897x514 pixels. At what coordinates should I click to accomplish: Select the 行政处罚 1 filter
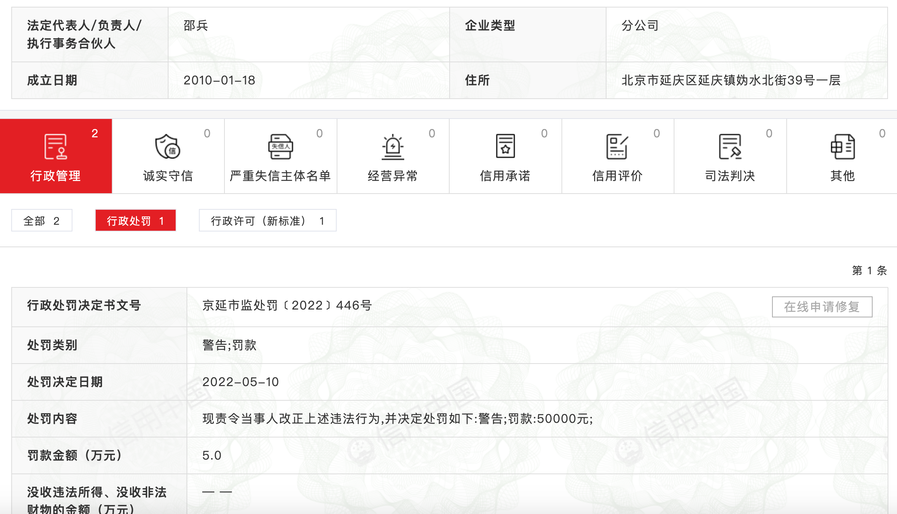(135, 221)
